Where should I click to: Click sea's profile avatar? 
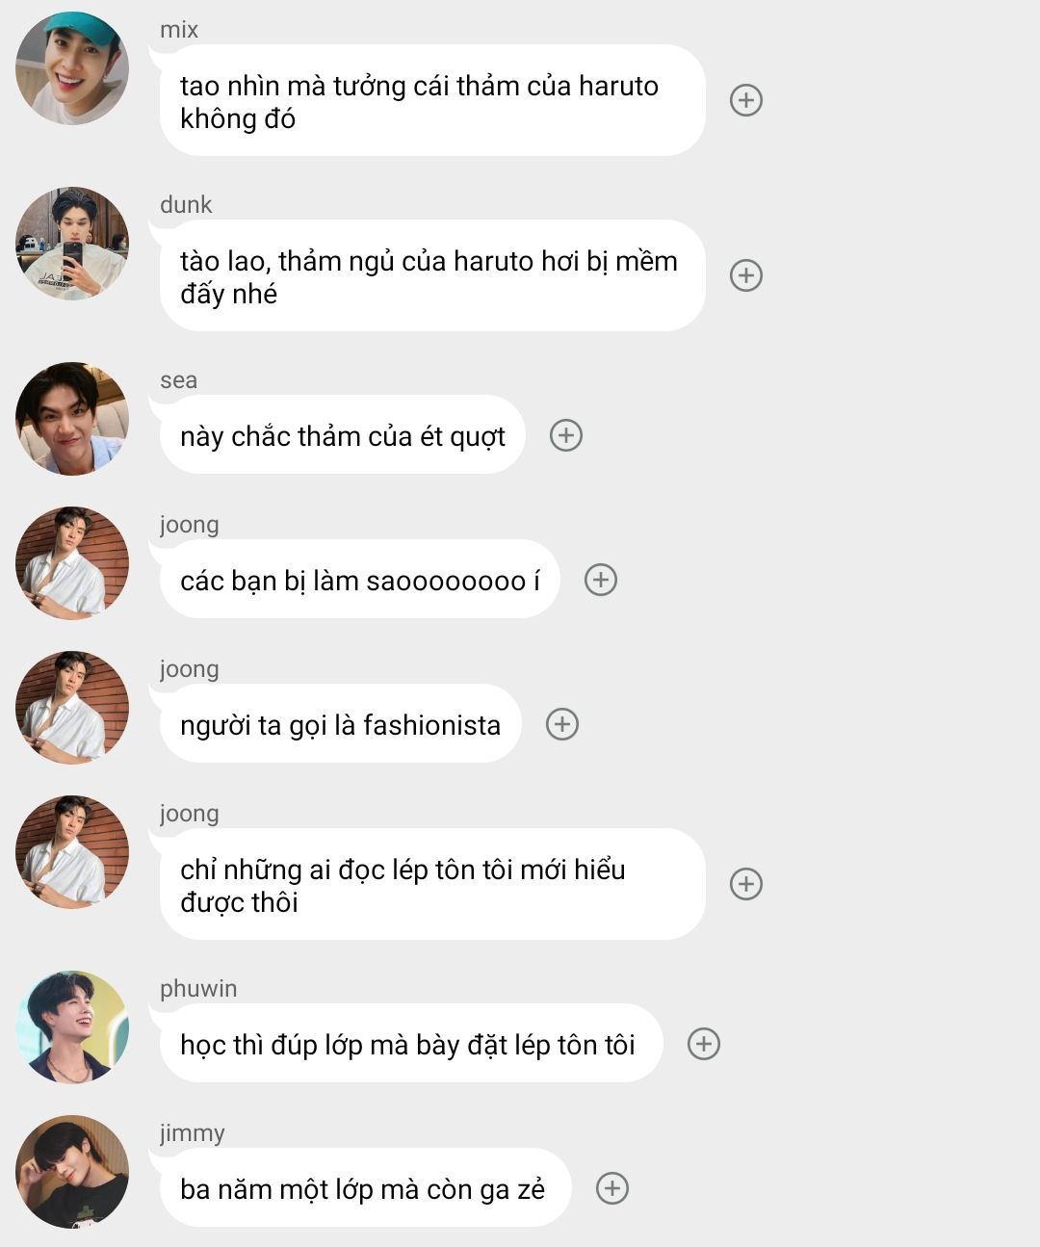click(72, 419)
